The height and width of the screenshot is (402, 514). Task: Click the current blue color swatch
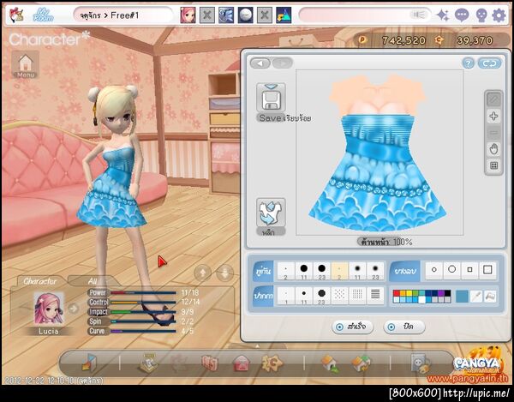(462, 297)
